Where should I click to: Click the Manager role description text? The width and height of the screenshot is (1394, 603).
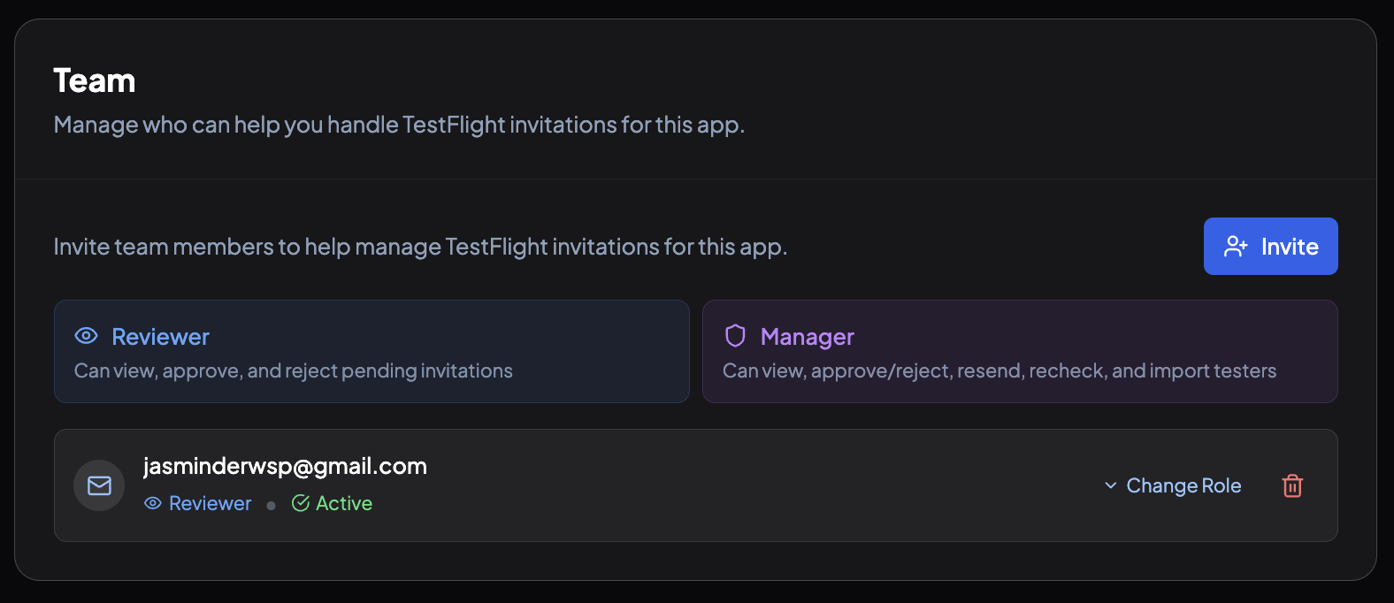click(999, 371)
